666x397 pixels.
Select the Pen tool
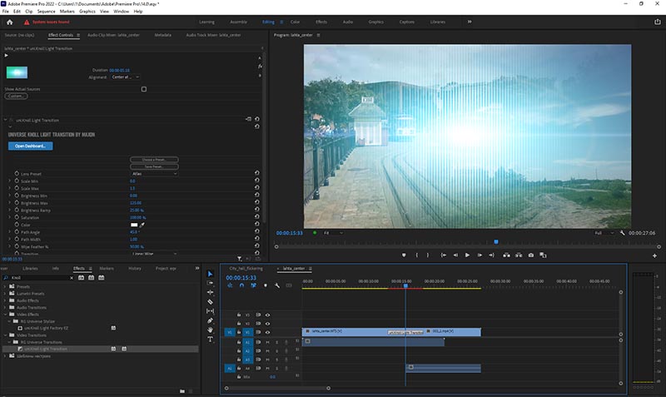click(211, 320)
